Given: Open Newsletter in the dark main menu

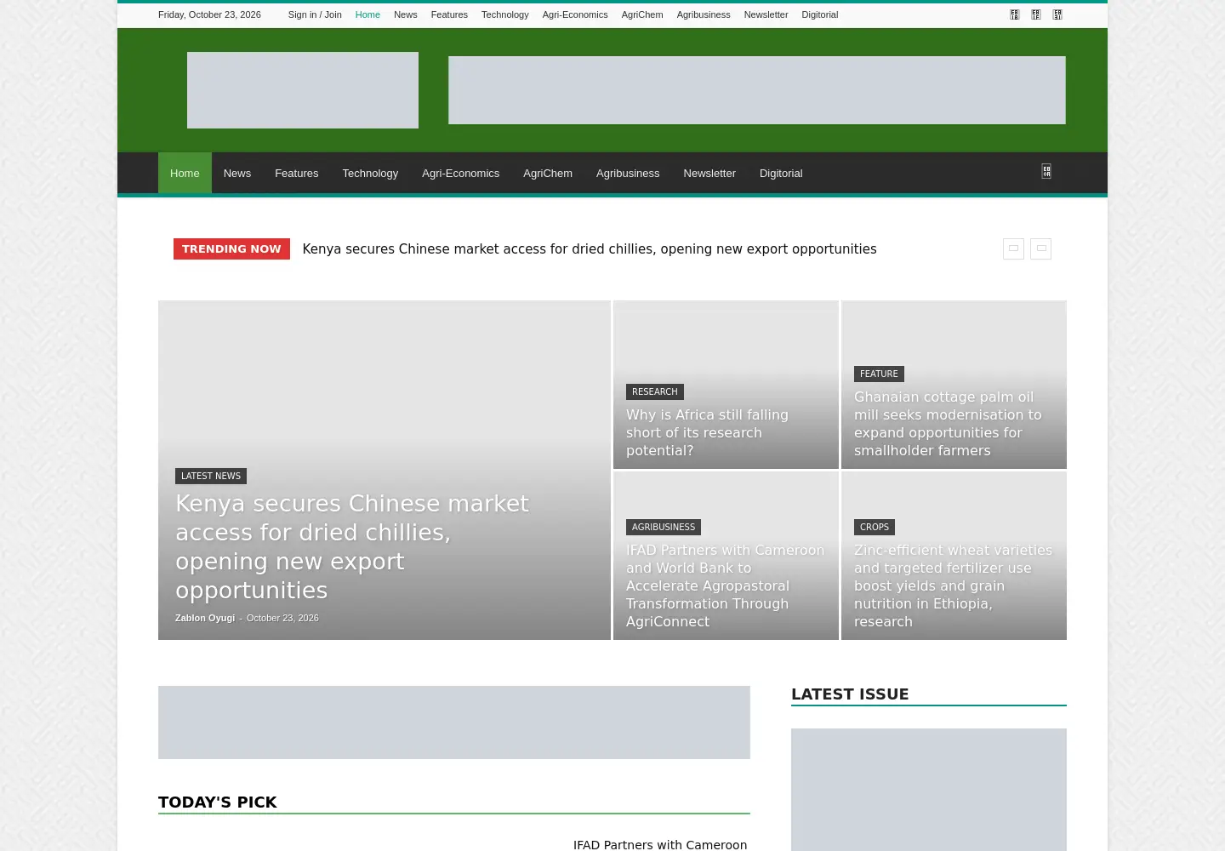Looking at the screenshot, I should click(709, 173).
